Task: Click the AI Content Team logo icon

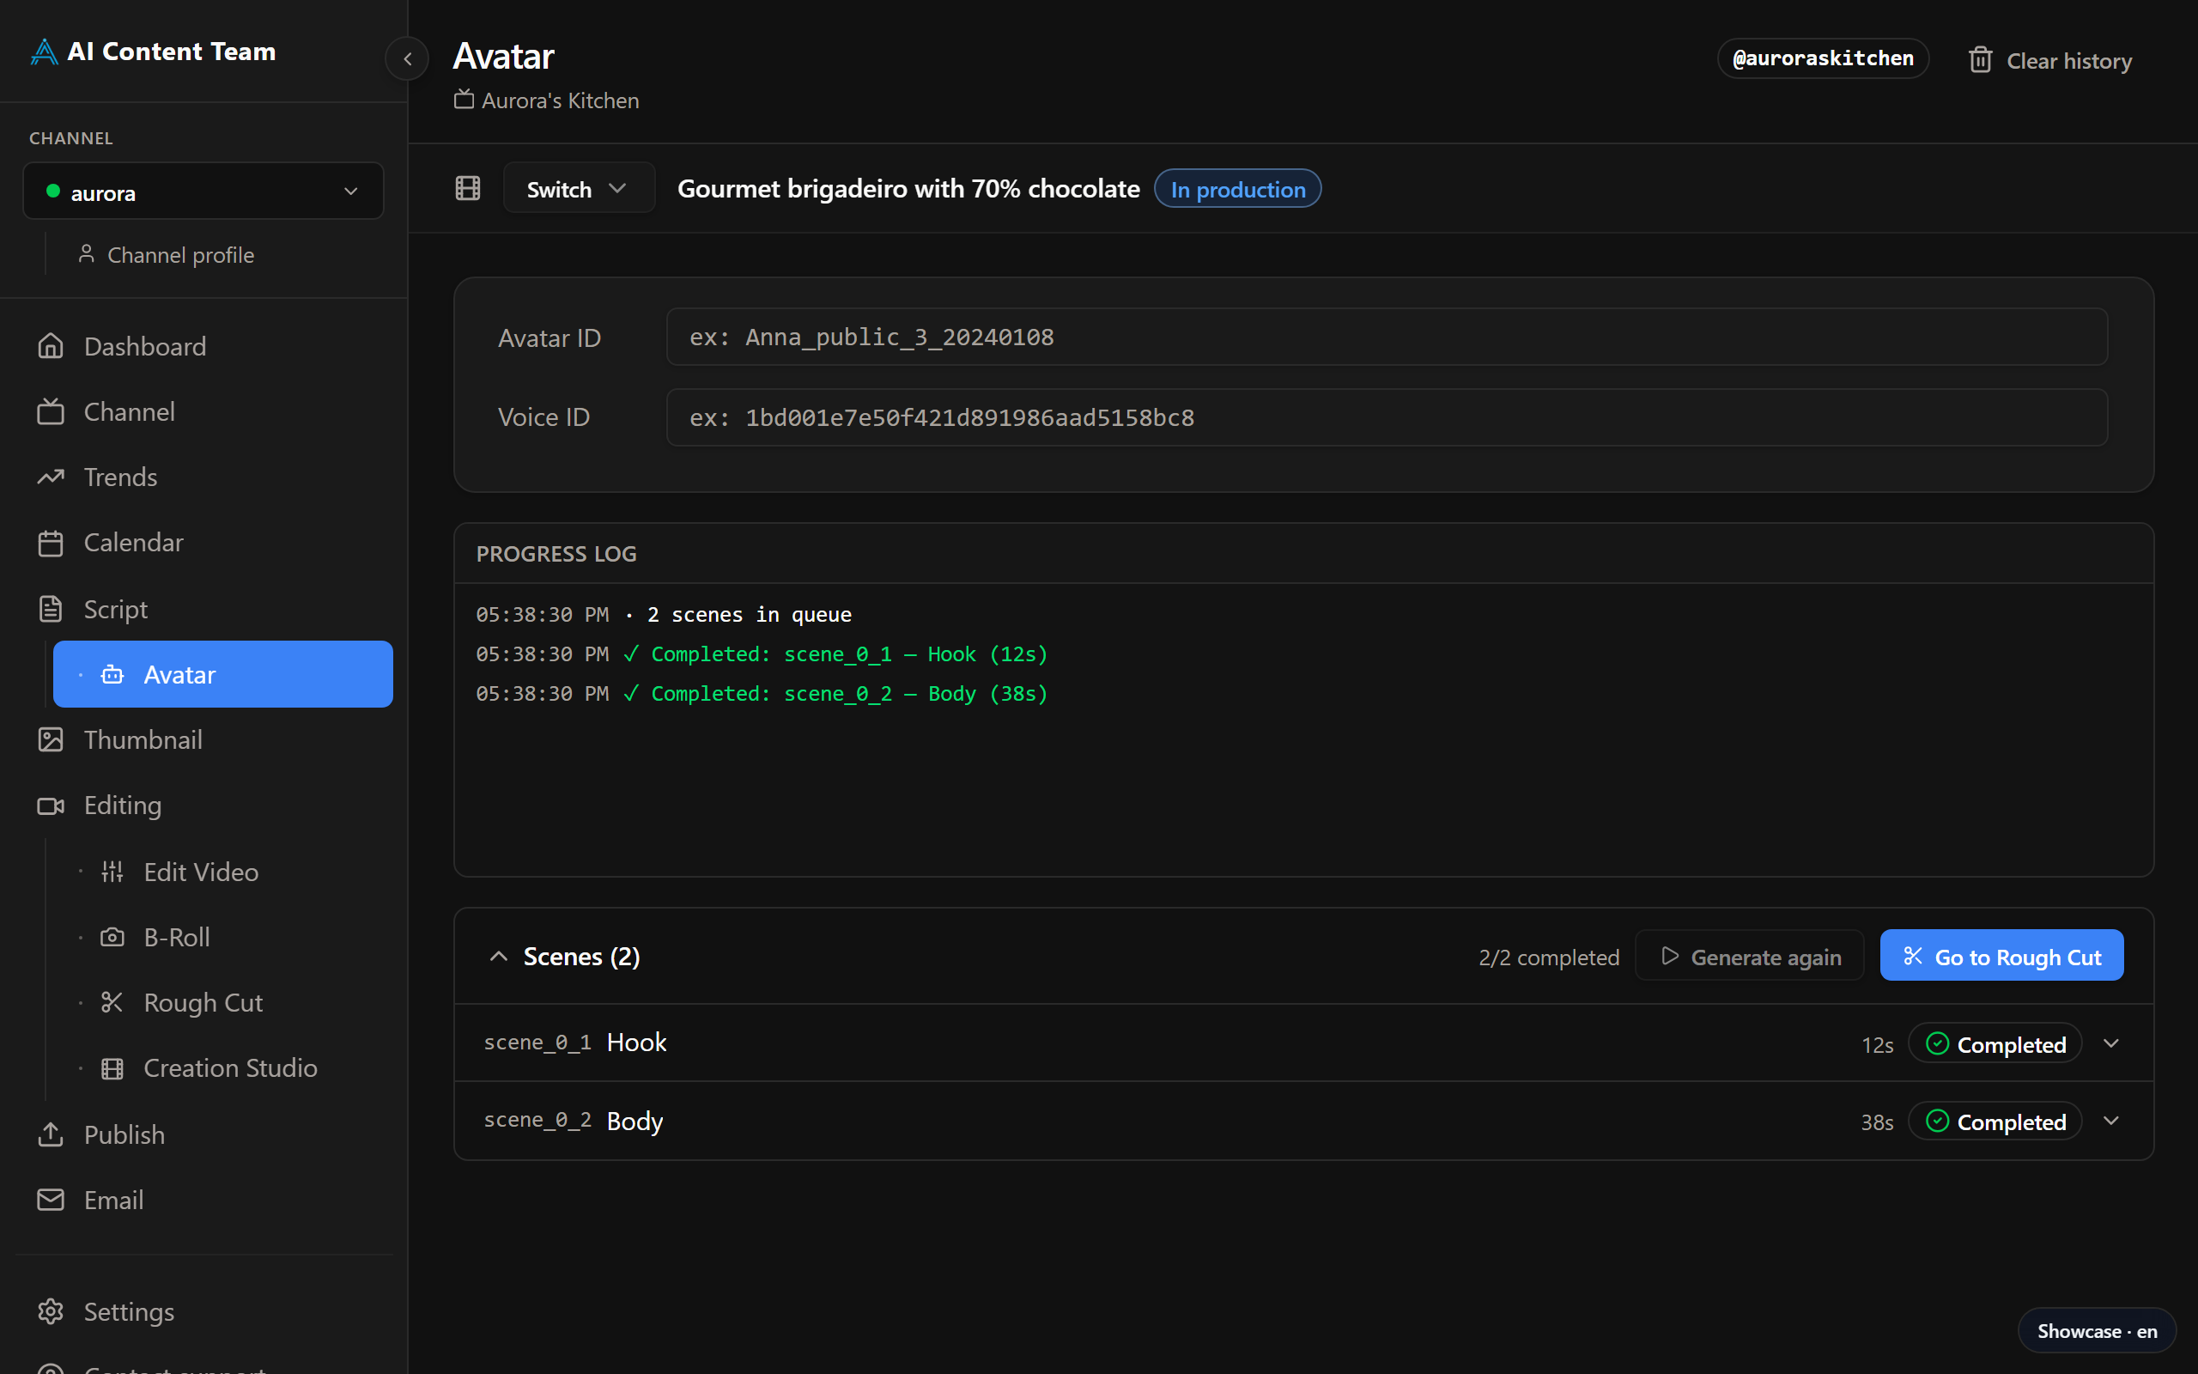Action: 44,52
